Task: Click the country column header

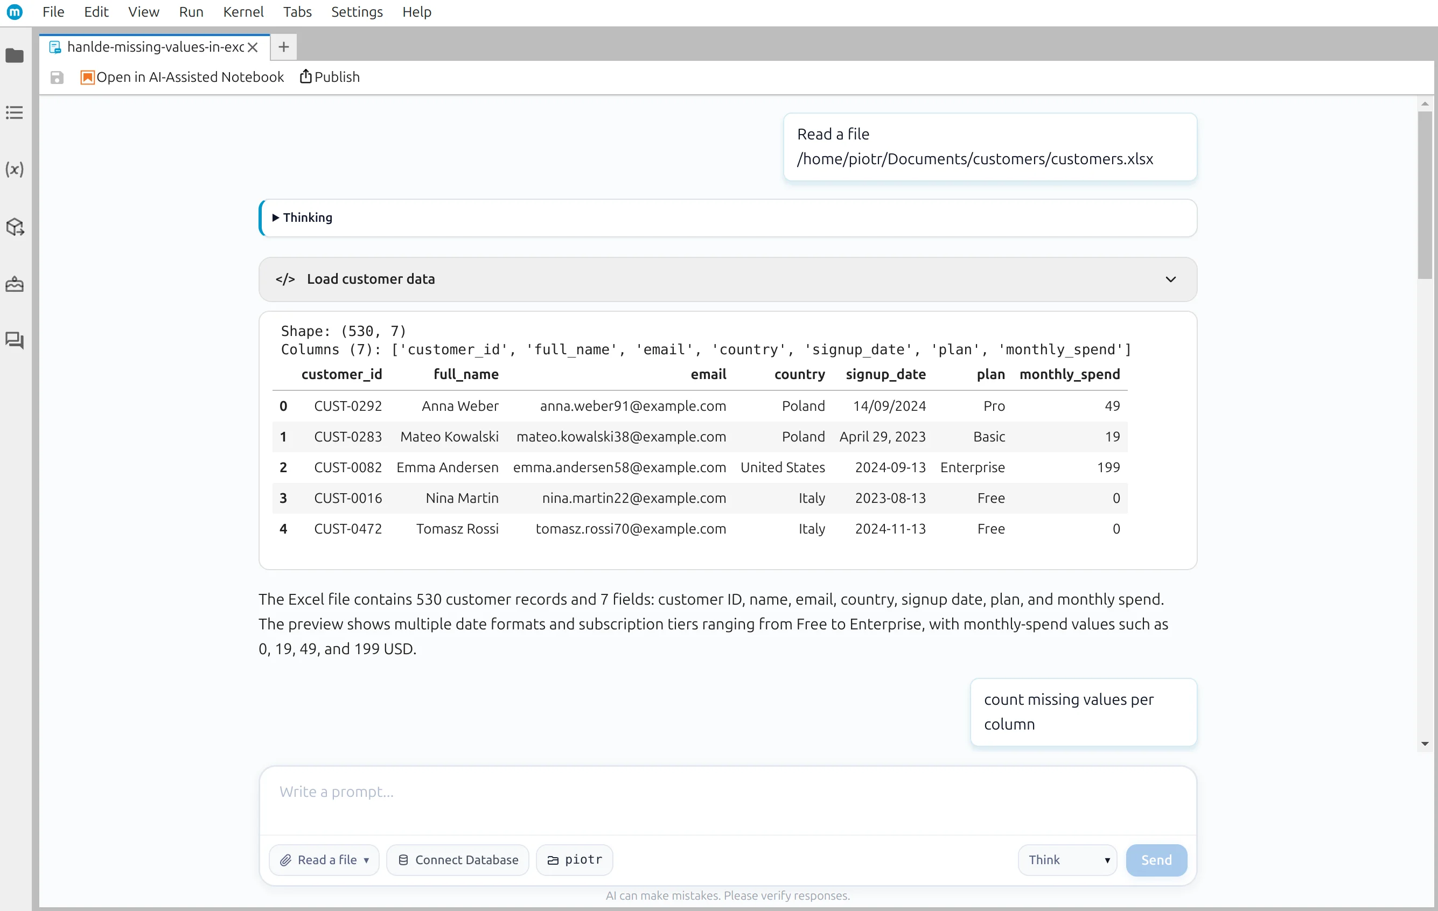Action: [800, 374]
